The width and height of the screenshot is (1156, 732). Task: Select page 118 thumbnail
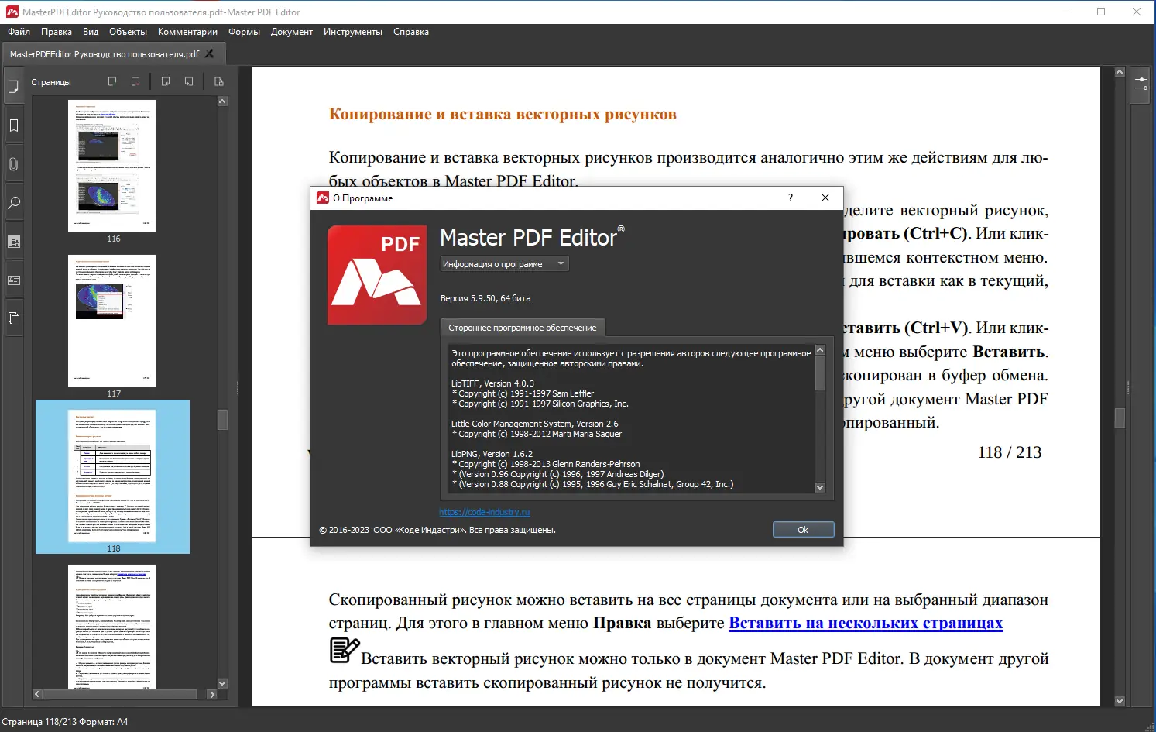(112, 476)
